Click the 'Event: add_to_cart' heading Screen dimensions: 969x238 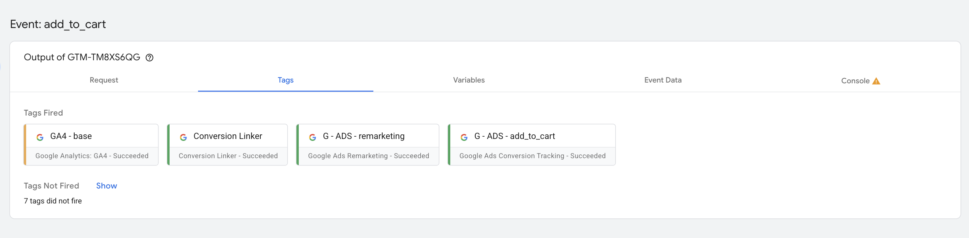pyautogui.click(x=58, y=24)
